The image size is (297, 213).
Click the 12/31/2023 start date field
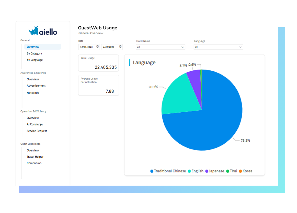[x=89, y=47]
